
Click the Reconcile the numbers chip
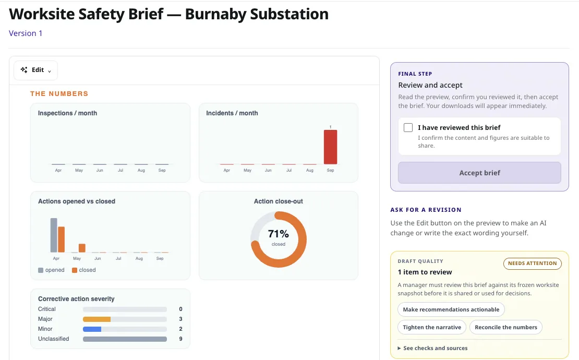click(x=505, y=327)
